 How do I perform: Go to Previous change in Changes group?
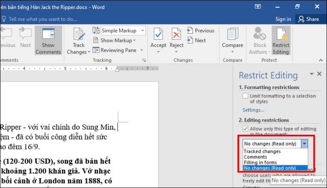[x=201, y=31]
